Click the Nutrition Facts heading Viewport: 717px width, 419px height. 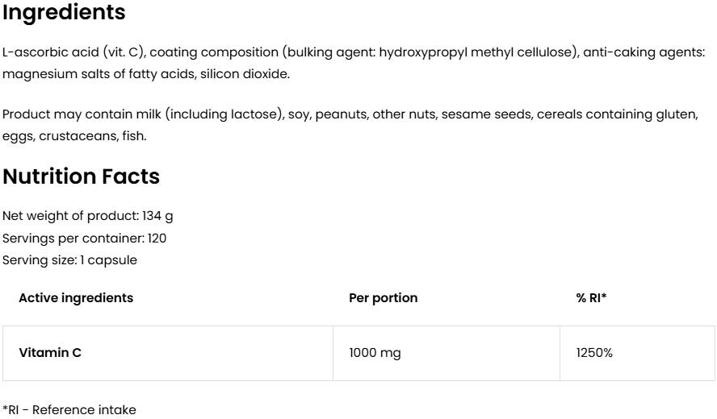[81, 176]
